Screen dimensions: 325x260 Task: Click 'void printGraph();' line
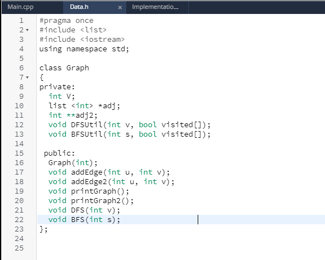tap(89, 191)
